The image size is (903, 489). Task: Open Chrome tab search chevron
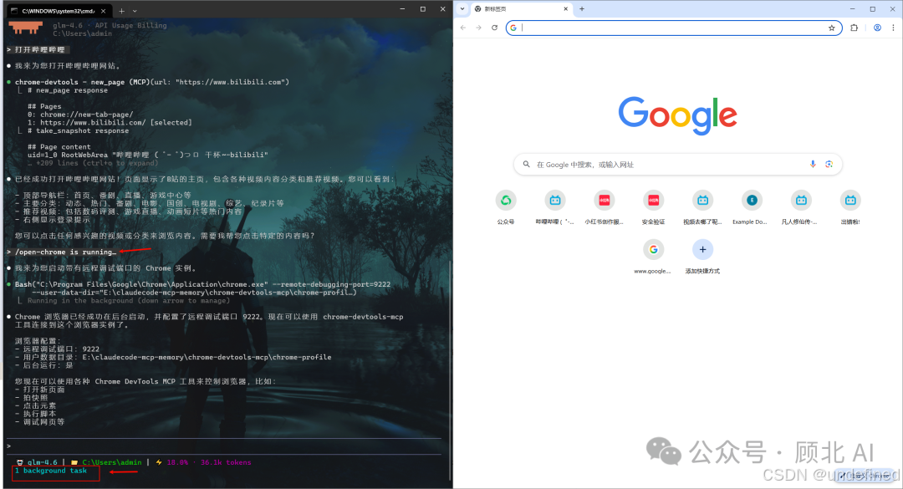(461, 8)
